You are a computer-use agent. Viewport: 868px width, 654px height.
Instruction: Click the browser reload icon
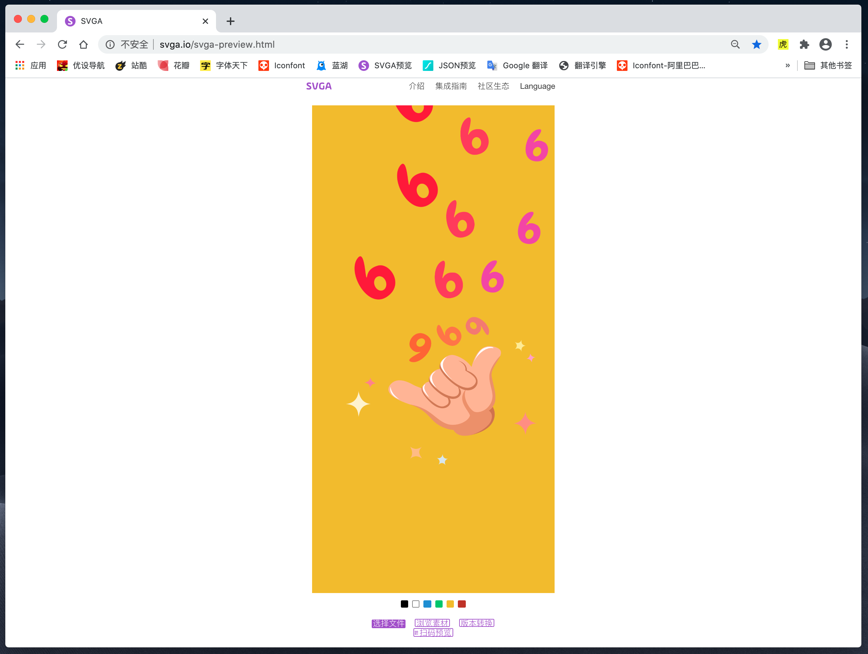[62, 44]
